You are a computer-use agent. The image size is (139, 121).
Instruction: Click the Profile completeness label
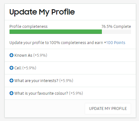point(29,27)
